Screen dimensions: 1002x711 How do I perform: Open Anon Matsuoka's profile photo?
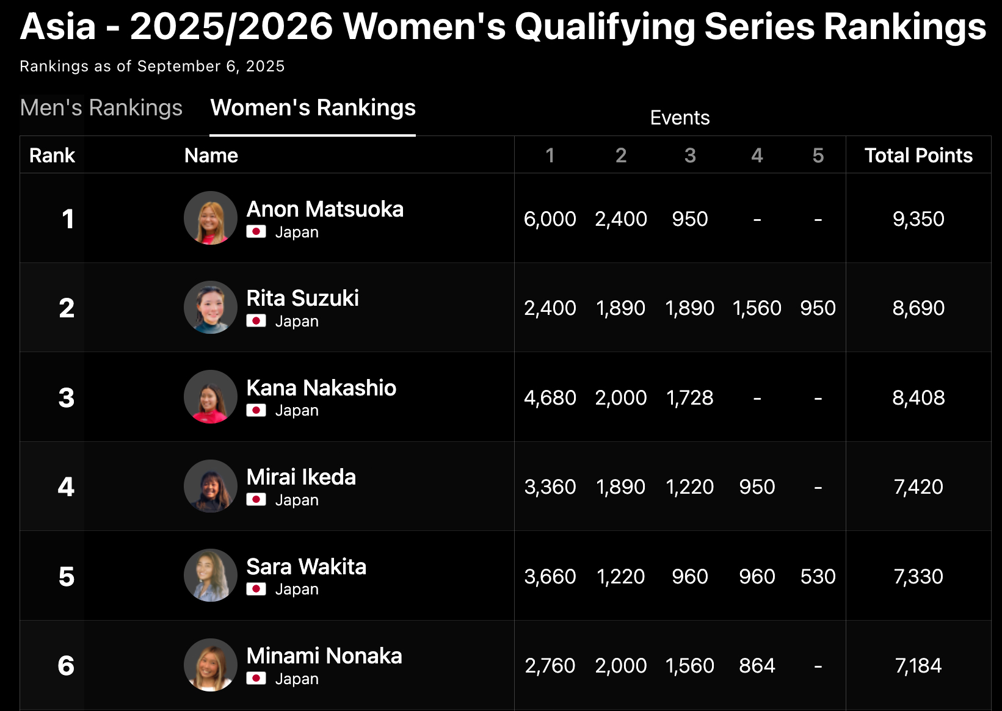[x=211, y=218]
